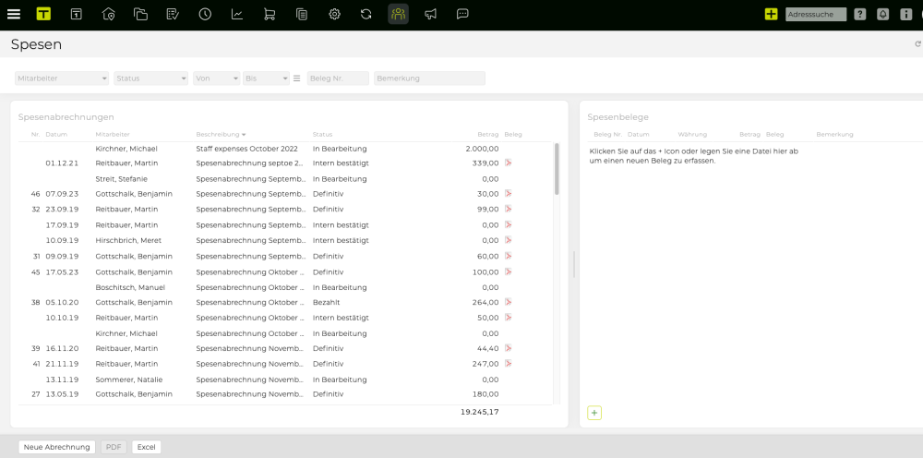Select the Streit, Stefanie row
Image resolution: width=923 pixels, height=458 pixels.
point(285,179)
